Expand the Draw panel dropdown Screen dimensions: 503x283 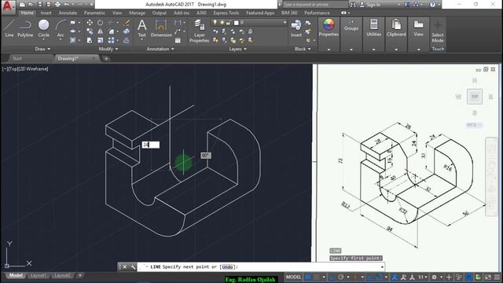click(x=42, y=49)
